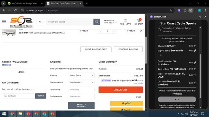Close the EditorAssist side panel

click(x=205, y=17)
